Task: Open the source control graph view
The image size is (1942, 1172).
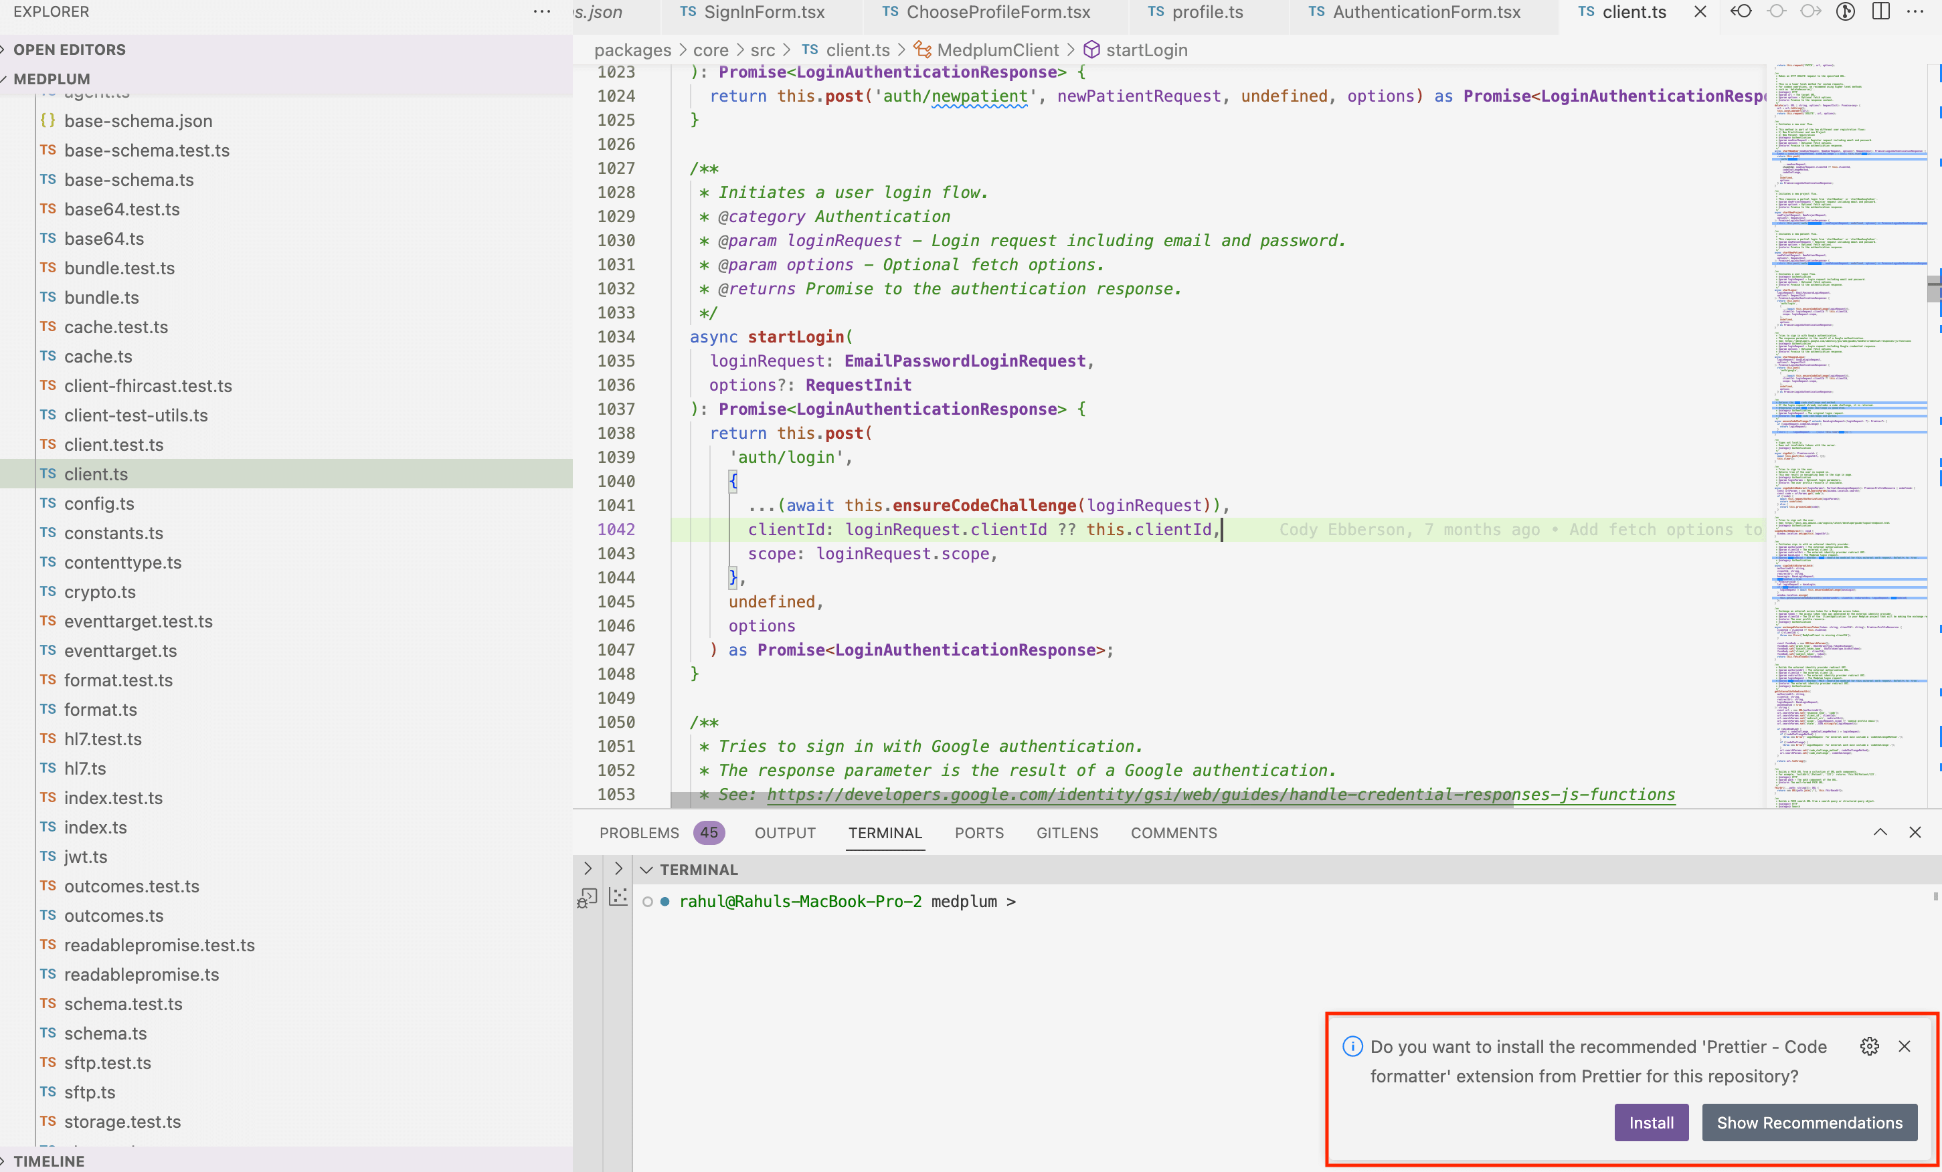Action: 1845,12
